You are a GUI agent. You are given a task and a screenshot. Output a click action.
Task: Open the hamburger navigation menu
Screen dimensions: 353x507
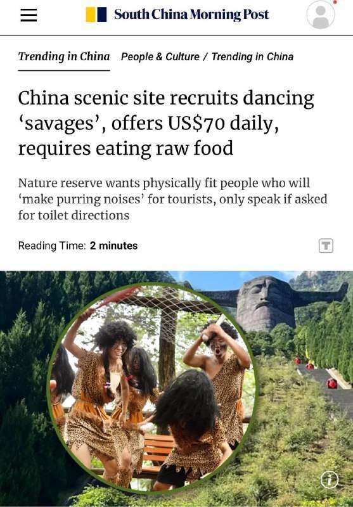29,15
